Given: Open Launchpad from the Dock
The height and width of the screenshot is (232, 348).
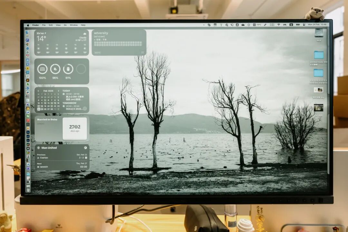Looking at the screenshot, I should [27, 36].
